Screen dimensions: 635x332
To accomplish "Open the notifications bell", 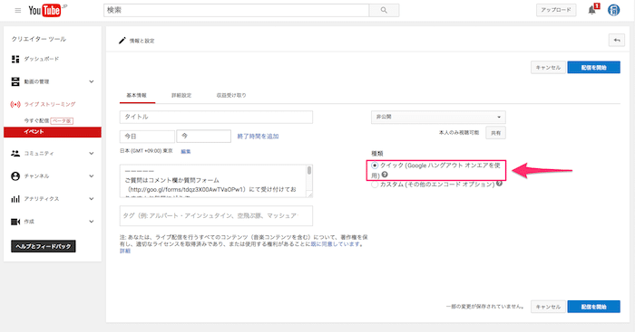I will [x=591, y=10].
